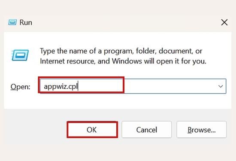Confirm the command with OK
Image resolution: width=236 pixels, height=161 pixels.
(92, 130)
